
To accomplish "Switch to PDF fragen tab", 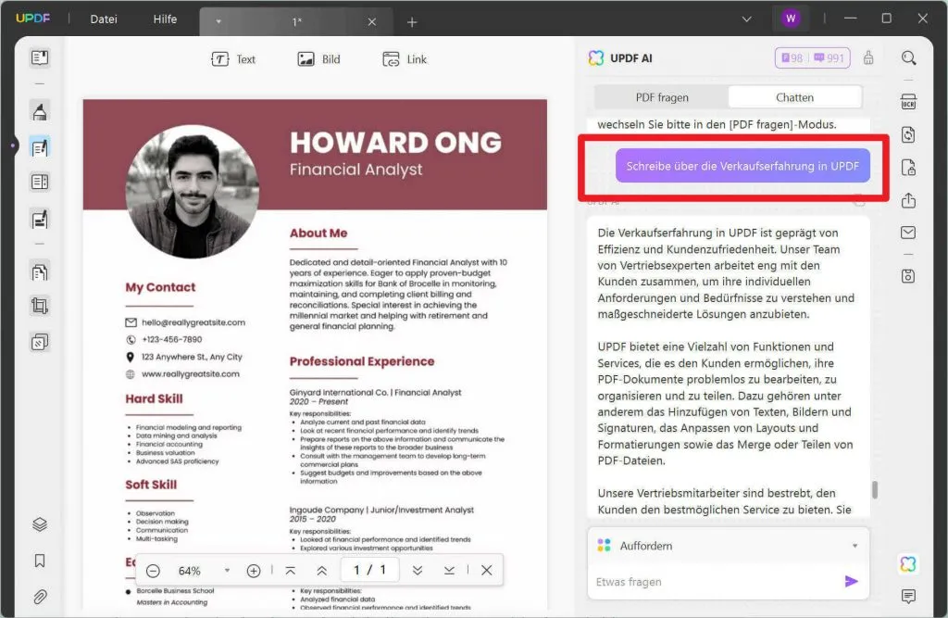I will click(662, 97).
